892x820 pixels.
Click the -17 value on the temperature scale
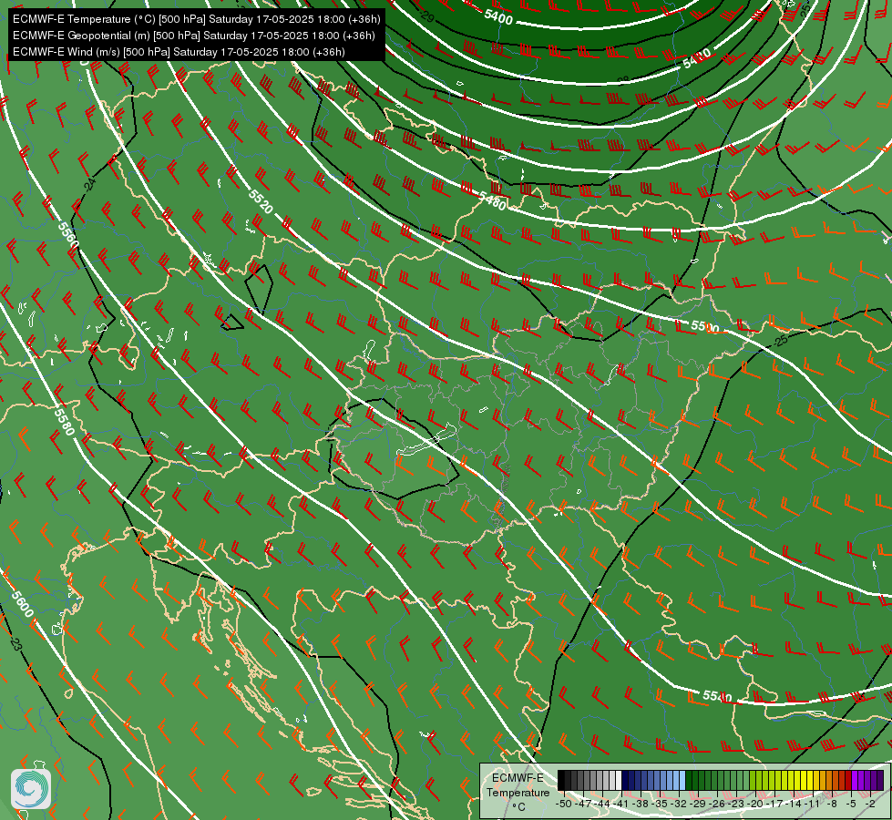pyautogui.click(x=774, y=804)
